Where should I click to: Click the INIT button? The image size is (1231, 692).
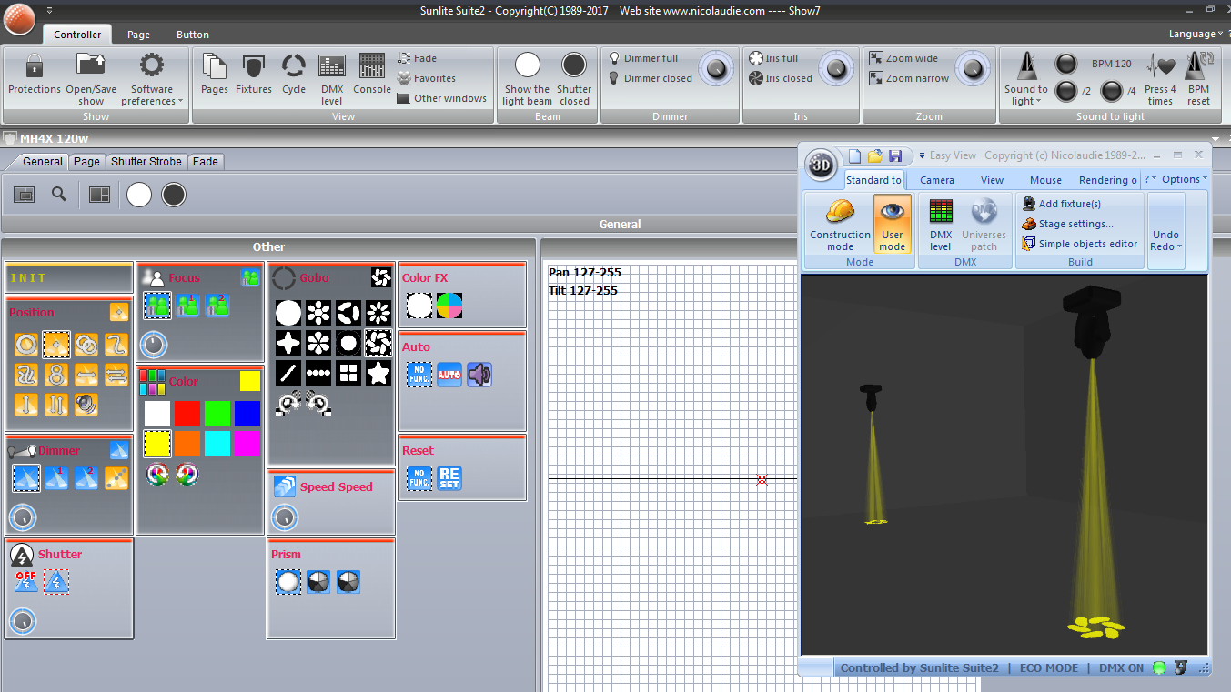(x=69, y=278)
